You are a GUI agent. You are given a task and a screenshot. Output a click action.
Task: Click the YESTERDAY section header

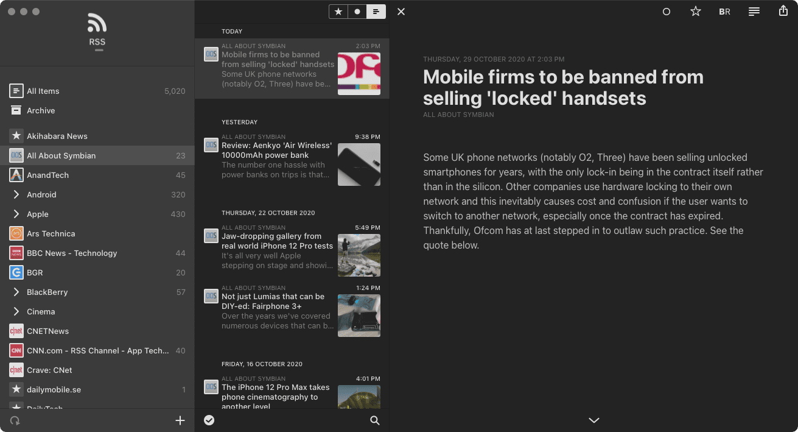(239, 122)
